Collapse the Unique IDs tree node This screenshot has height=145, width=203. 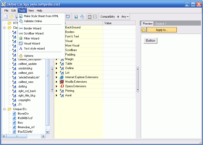[4, 109]
